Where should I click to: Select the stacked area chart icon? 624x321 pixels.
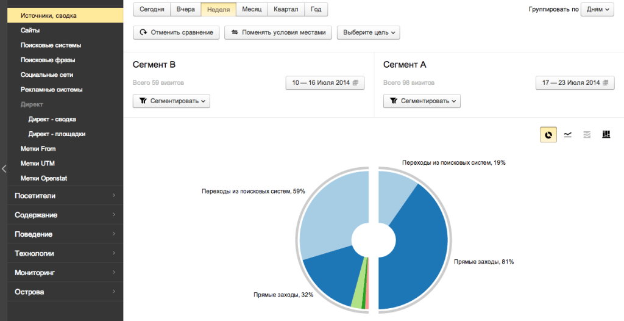pyautogui.click(x=587, y=135)
